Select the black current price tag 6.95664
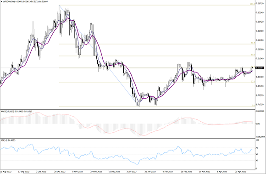266x174 pixels. pos(260,68)
